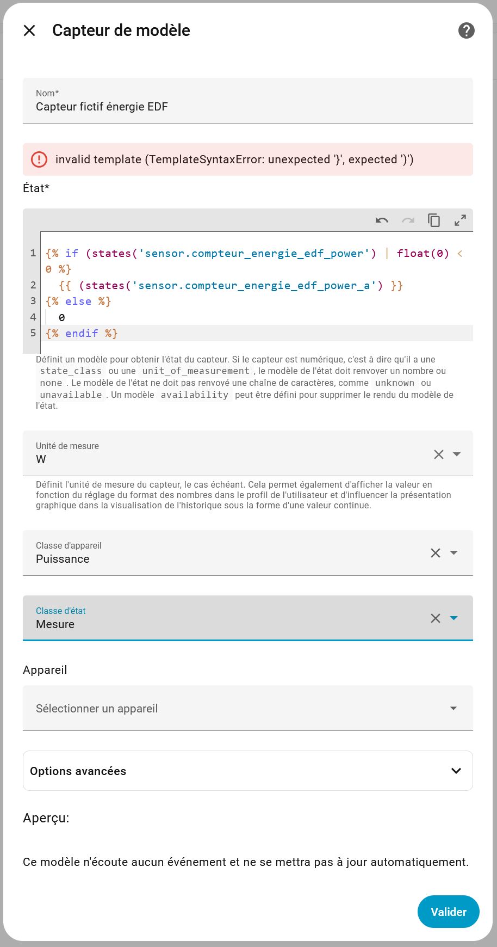497x947 pixels.
Task: Expand the code editor to fullscreen
Action: [460, 220]
